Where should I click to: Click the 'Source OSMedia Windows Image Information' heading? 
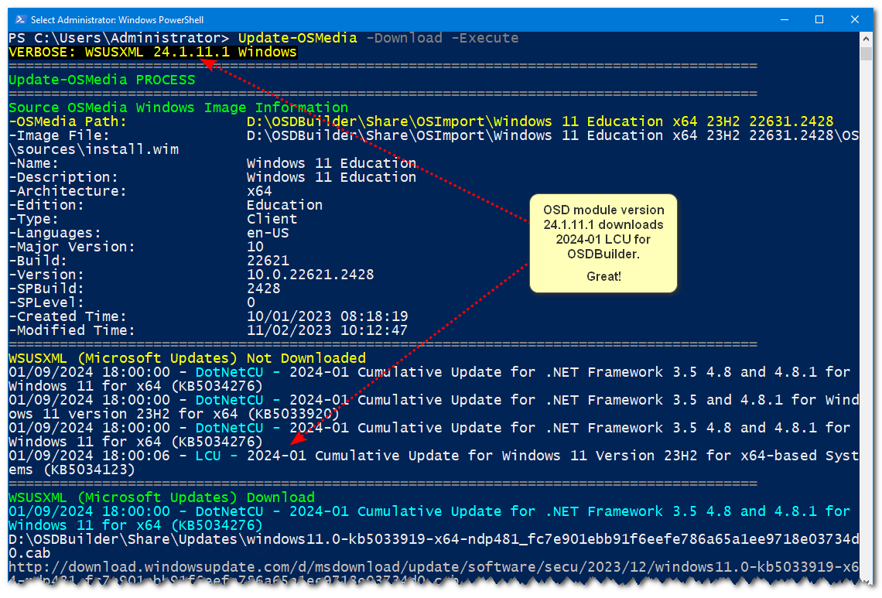click(178, 108)
